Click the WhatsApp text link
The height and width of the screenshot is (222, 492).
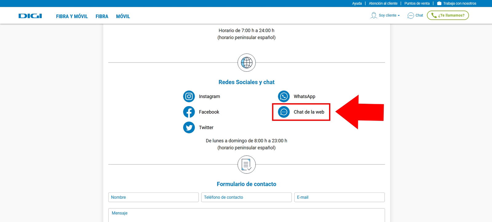point(304,97)
